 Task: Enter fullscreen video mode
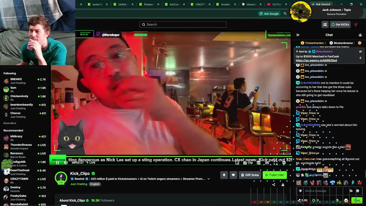click(276, 163)
